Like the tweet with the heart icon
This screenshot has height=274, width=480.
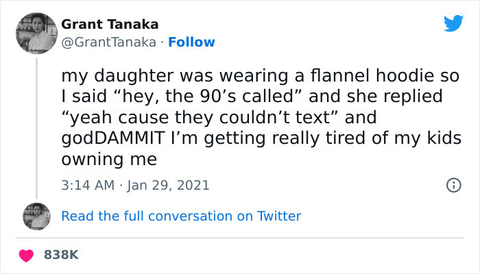tap(27, 255)
